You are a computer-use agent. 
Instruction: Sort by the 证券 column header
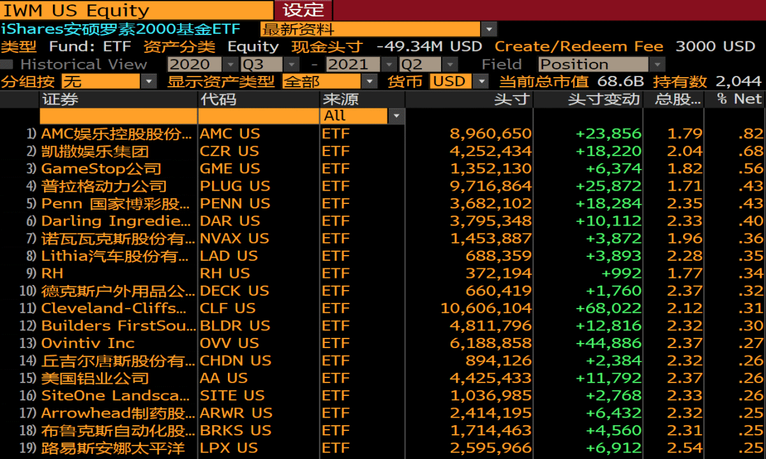(x=118, y=99)
